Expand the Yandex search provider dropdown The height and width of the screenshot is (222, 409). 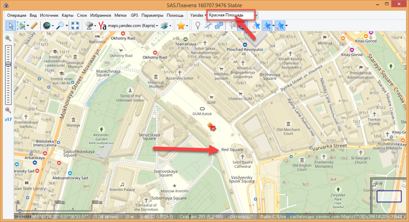198,15
